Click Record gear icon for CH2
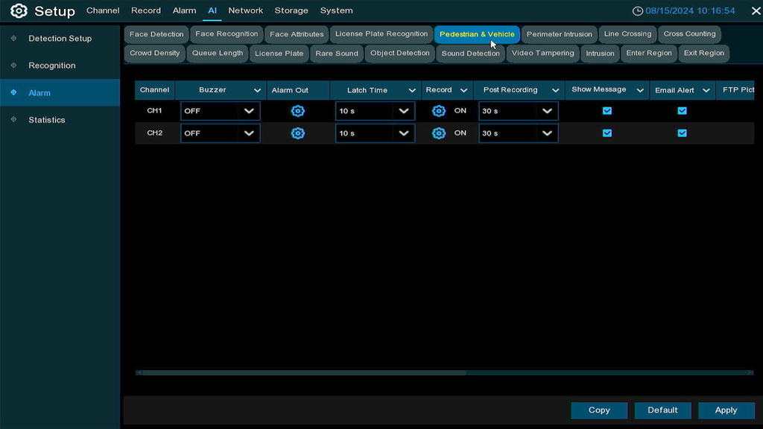The width and height of the screenshot is (763, 429). [439, 133]
